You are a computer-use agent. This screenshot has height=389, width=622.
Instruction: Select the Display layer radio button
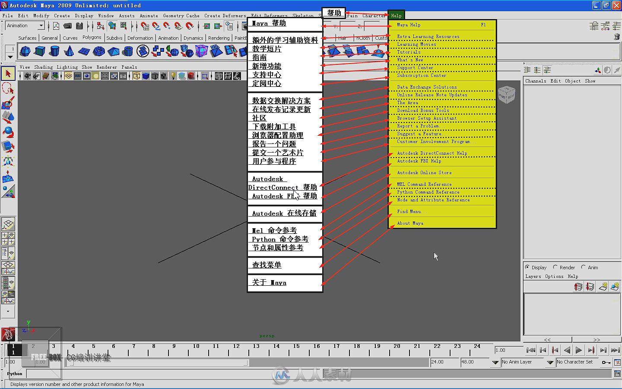coord(527,267)
